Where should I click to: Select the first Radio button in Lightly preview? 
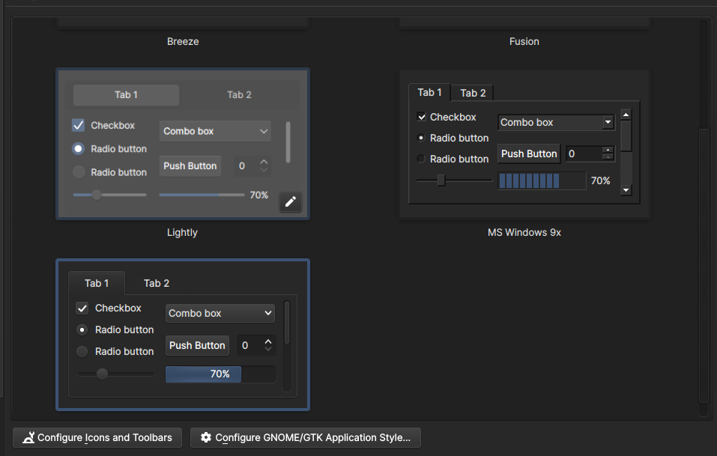78,149
